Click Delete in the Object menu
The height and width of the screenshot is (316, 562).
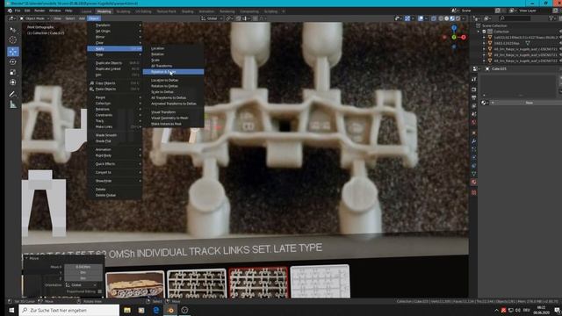click(x=115, y=190)
